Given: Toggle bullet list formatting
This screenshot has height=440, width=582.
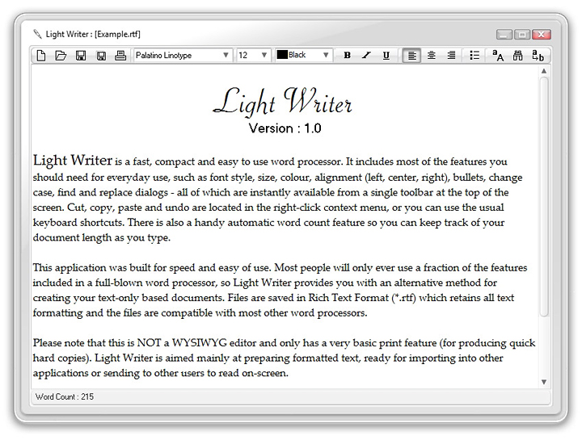Looking at the screenshot, I should click(x=474, y=56).
